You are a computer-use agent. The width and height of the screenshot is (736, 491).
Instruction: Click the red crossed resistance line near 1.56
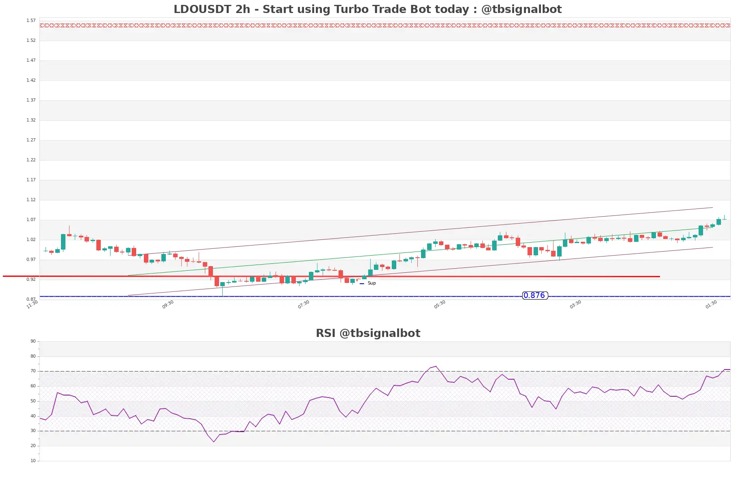[x=385, y=25]
